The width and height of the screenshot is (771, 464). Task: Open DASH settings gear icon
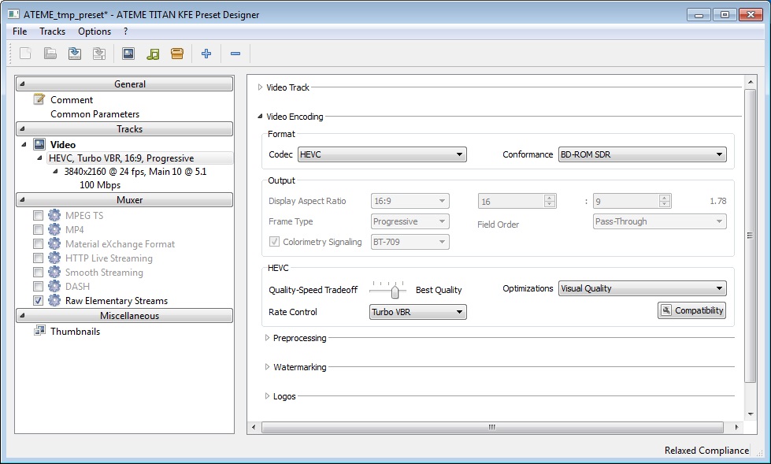[54, 286]
